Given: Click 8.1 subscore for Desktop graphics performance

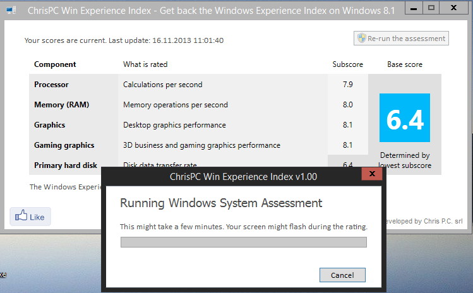Looking at the screenshot, I should 347,124.
